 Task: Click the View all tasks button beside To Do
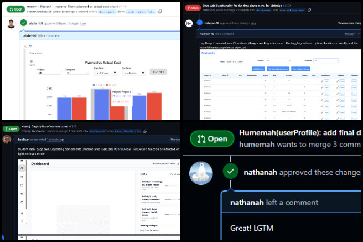[175, 174]
